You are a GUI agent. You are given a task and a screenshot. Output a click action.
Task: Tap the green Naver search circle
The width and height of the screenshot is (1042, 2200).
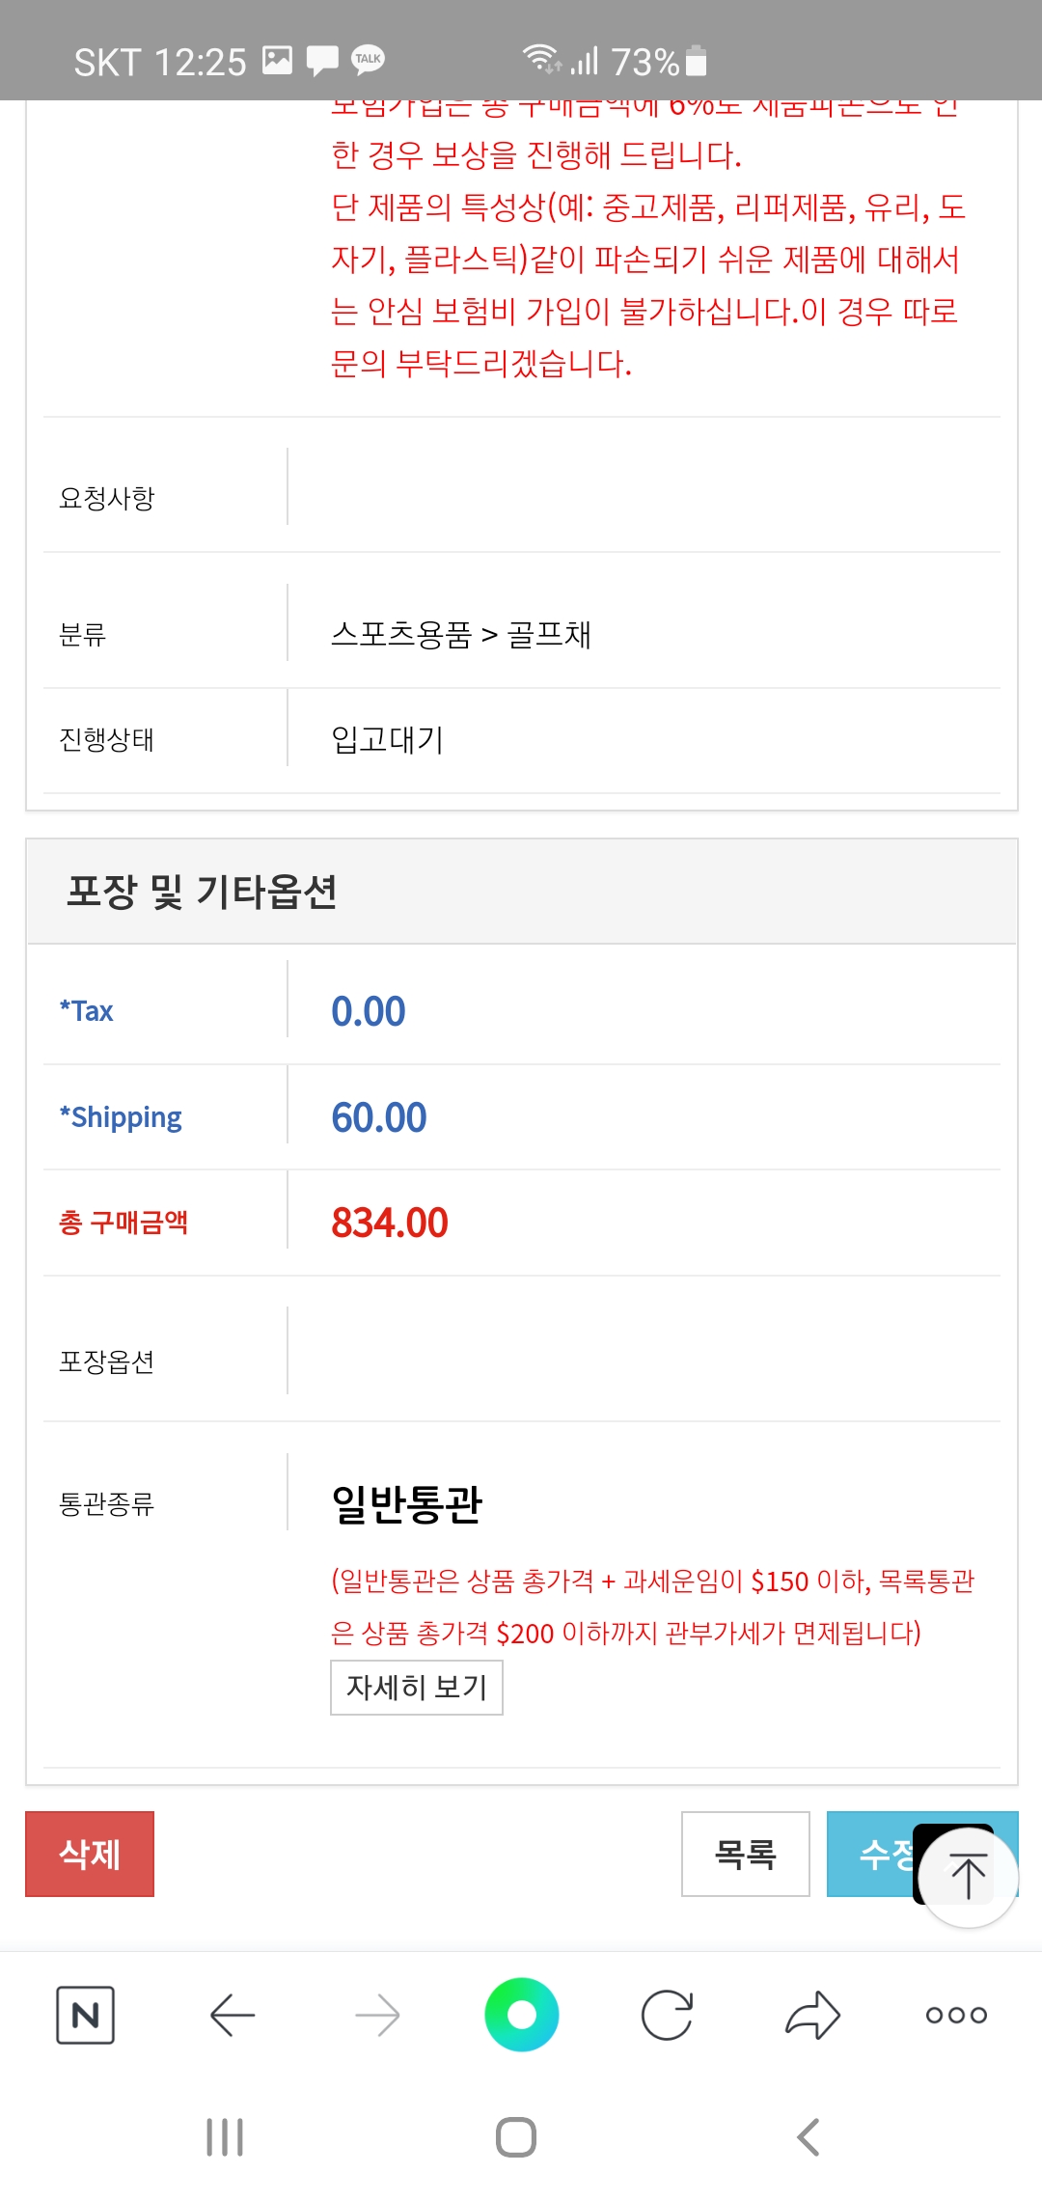[x=521, y=2015]
